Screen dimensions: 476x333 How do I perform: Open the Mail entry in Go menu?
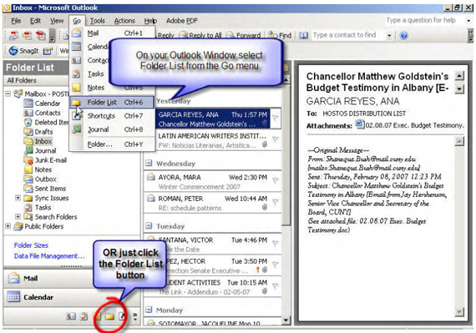click(x=113, y=33)
